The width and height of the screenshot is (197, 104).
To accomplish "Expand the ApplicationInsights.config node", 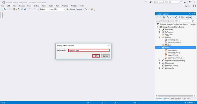I will (x=160, y=61).
